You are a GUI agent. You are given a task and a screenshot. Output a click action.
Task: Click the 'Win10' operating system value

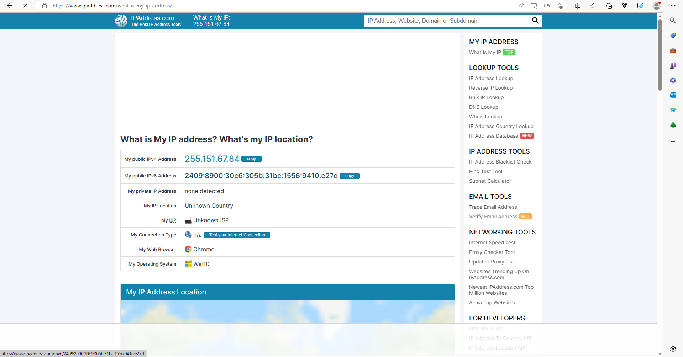(201, 264)
